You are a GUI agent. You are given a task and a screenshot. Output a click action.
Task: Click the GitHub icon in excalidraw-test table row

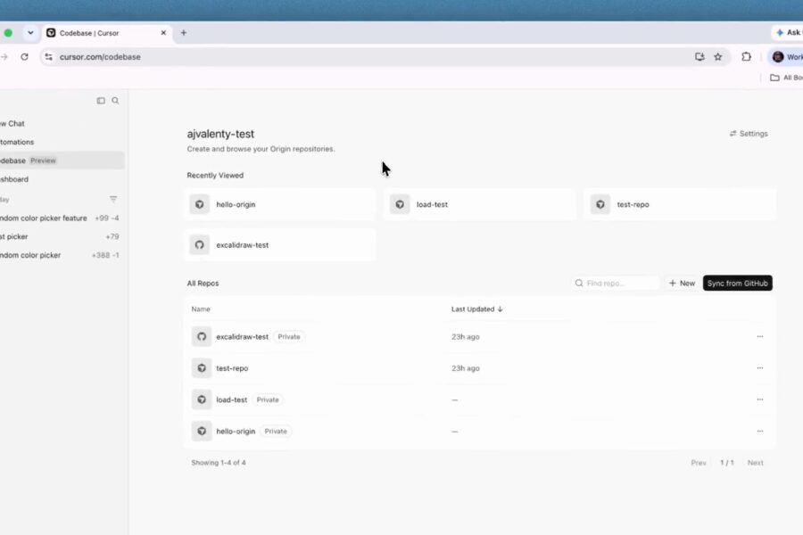[202, 336]
